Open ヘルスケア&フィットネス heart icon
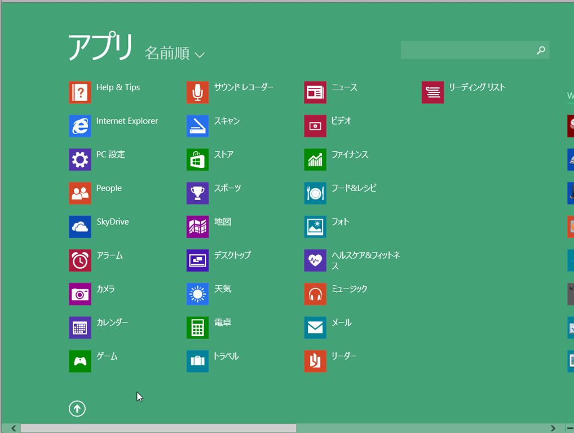Screen dimensions: 574x433 coord(315,260)
